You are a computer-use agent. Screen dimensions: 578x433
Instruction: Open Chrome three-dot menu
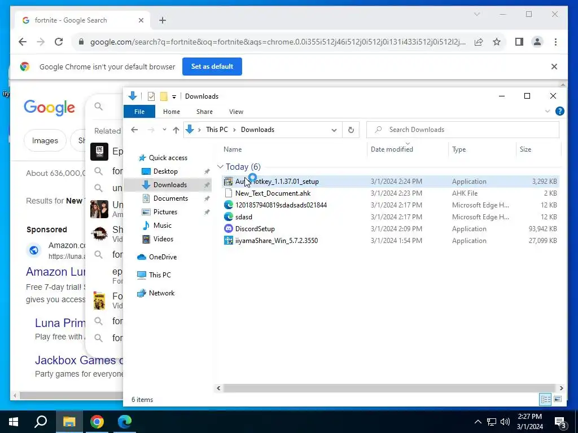555,42
